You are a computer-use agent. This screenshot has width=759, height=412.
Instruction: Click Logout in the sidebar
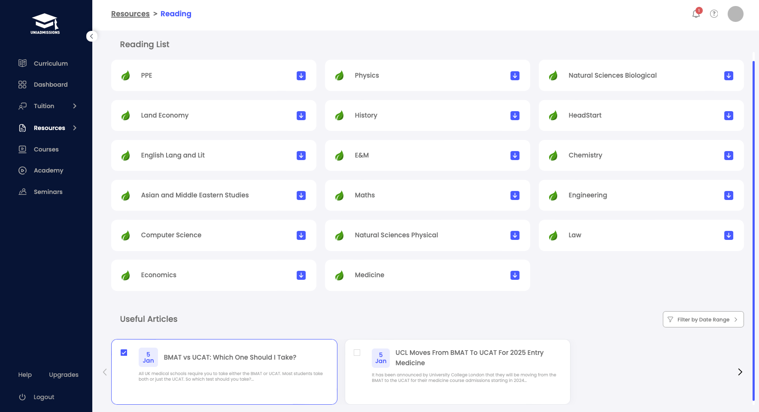[44, 397]
